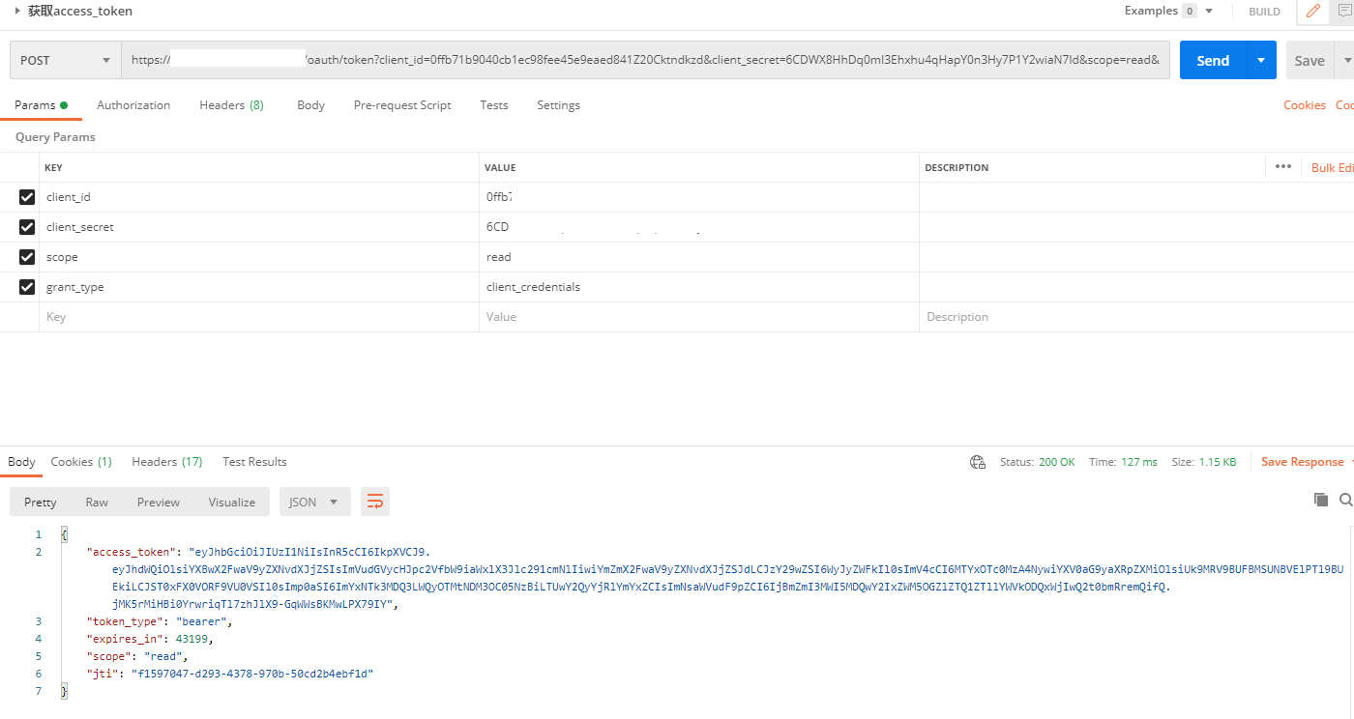Open the Test Results response tab
This screenshot has width=1354, height=719.
pyautogui.click(x=254, y=462)
